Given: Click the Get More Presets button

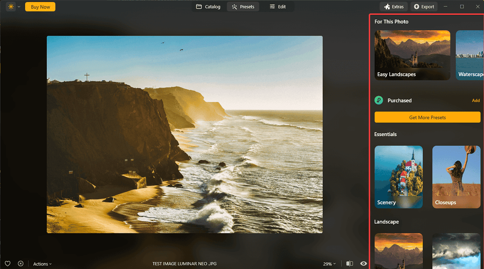Looking at the screenshot, I should (427, 118).
